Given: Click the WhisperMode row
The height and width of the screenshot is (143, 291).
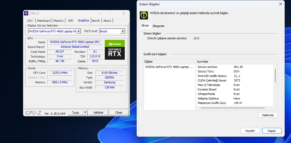Looking at the screenshot, I should [x=235, y=94].
